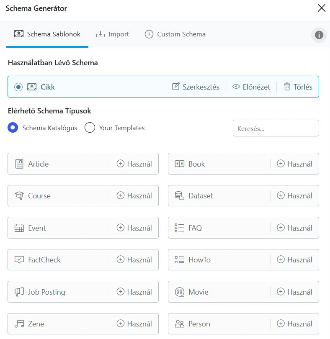Viewport: 330px width, 339px height.
Task: Open the Custom Schema tab
Action: pos(175,34)
